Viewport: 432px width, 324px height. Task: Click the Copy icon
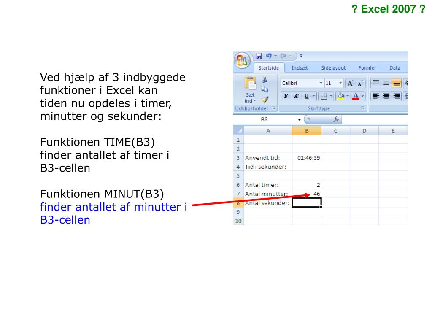pos(265,89)
